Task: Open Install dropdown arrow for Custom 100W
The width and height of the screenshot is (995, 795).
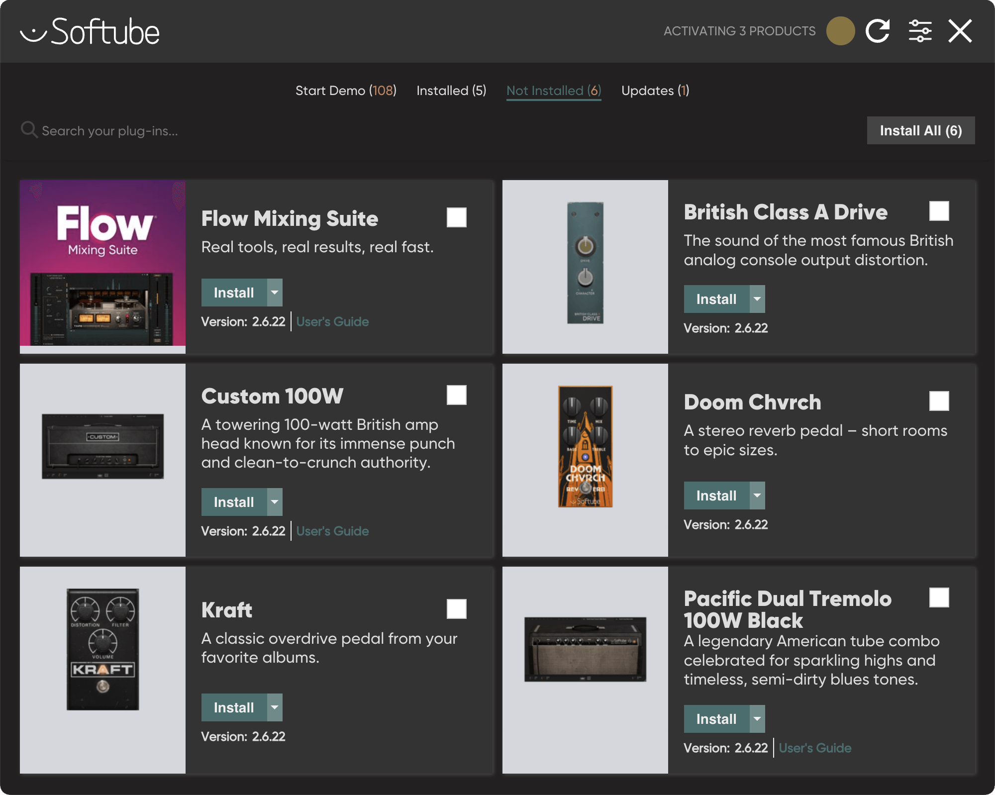Action: coord(275,502)
